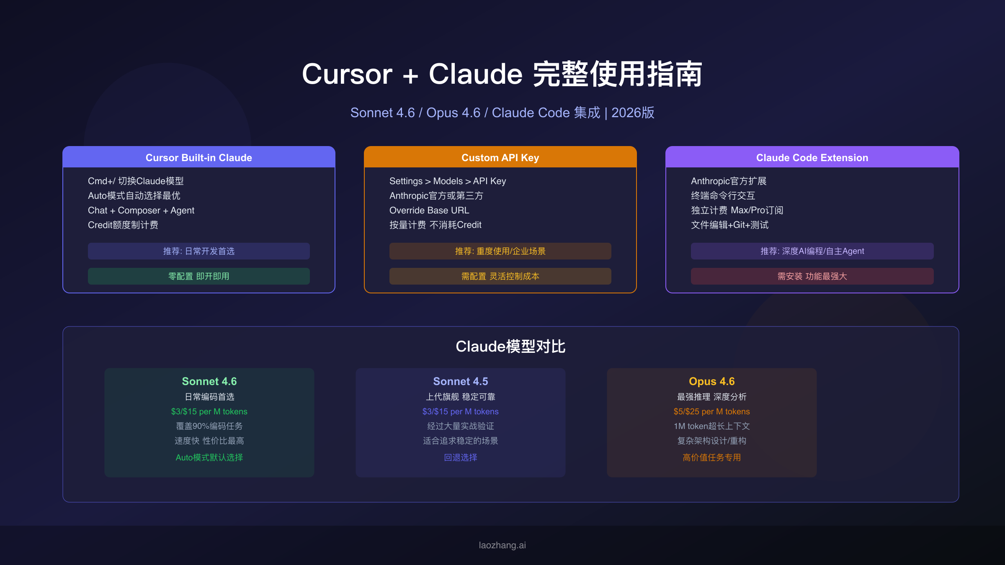1005x565 pixels.
Task: Click the Cursor Built-in Claude header
Action: coord(199,158)
